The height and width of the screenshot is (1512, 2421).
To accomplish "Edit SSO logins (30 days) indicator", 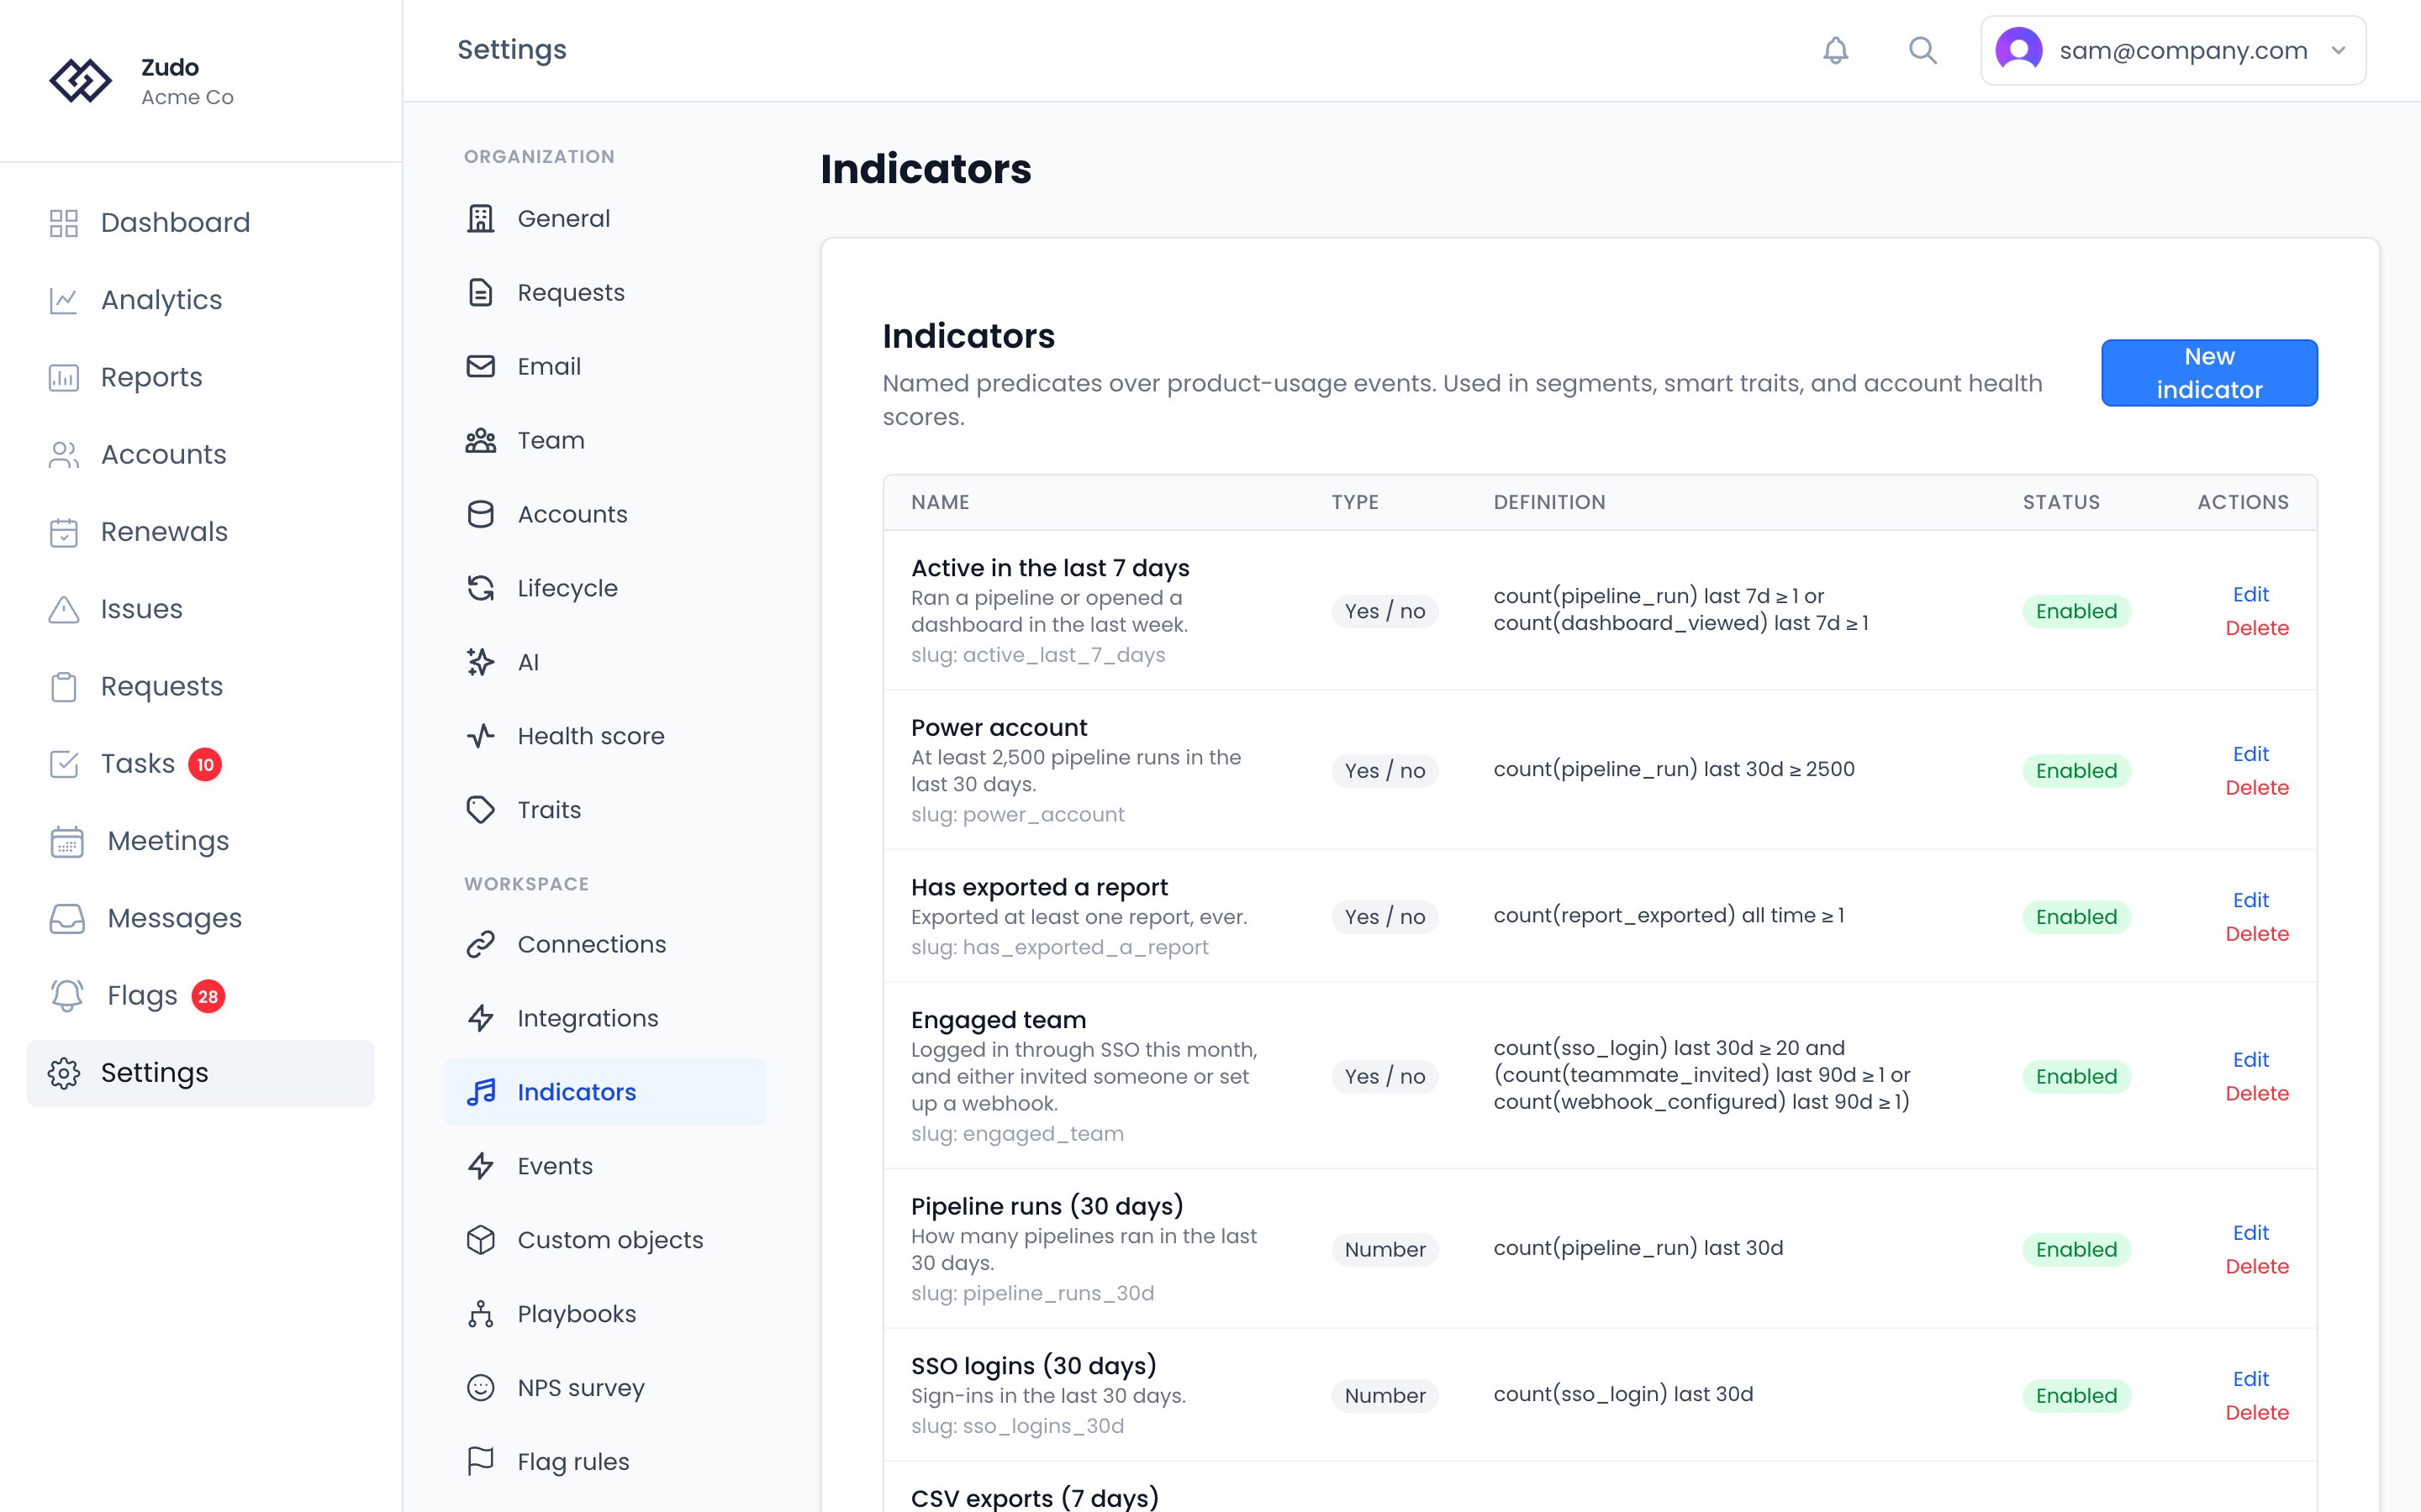I will click(2250, 1379).
